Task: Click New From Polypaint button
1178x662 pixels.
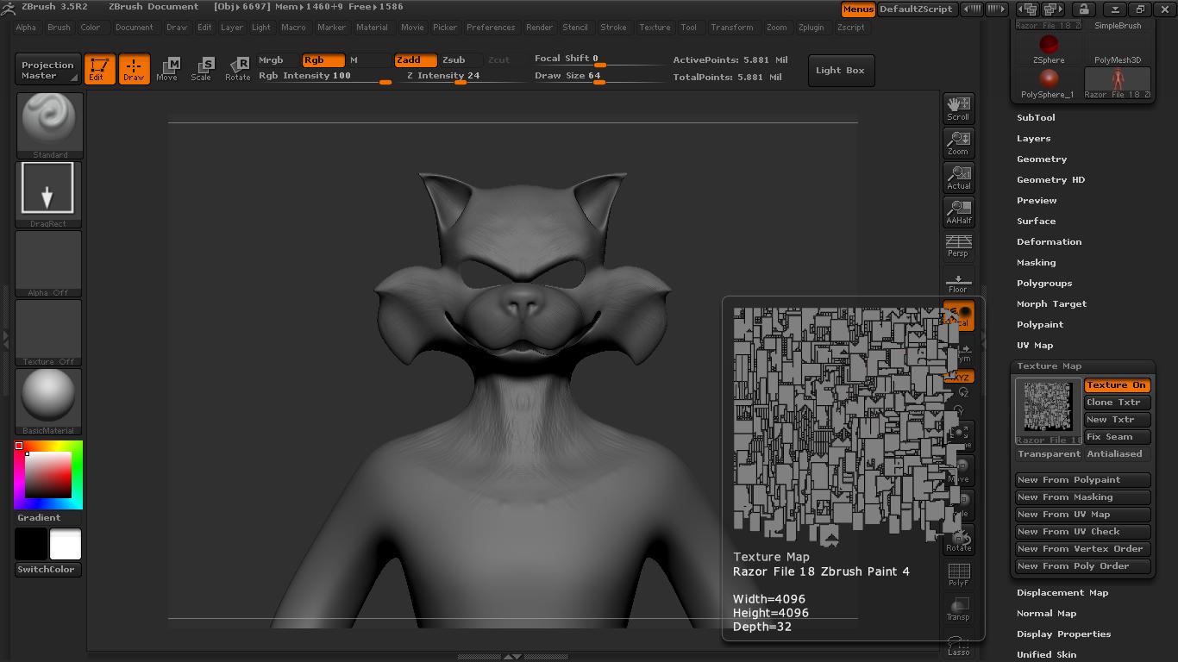Action: (1082, 480)
